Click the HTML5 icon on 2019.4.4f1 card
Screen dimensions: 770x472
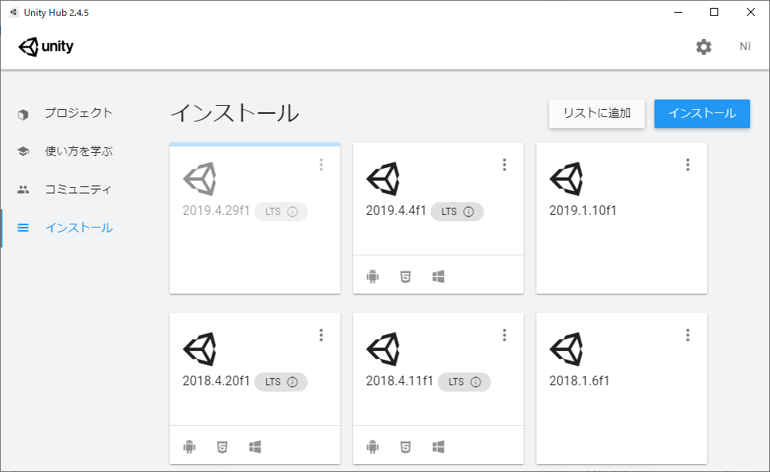(406, 277)
